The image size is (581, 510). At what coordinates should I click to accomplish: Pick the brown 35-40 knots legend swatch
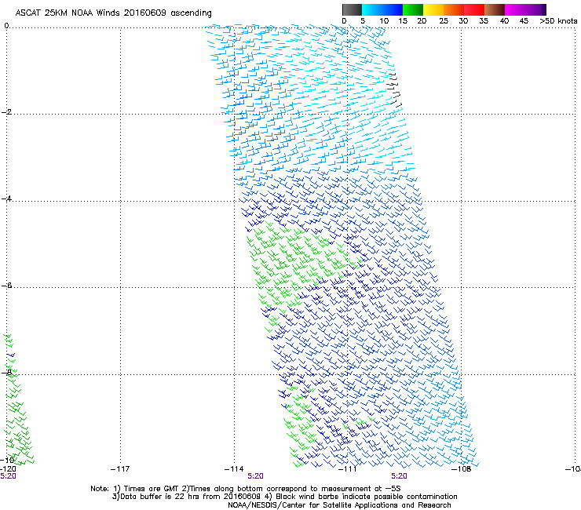[x=495, y=9]
